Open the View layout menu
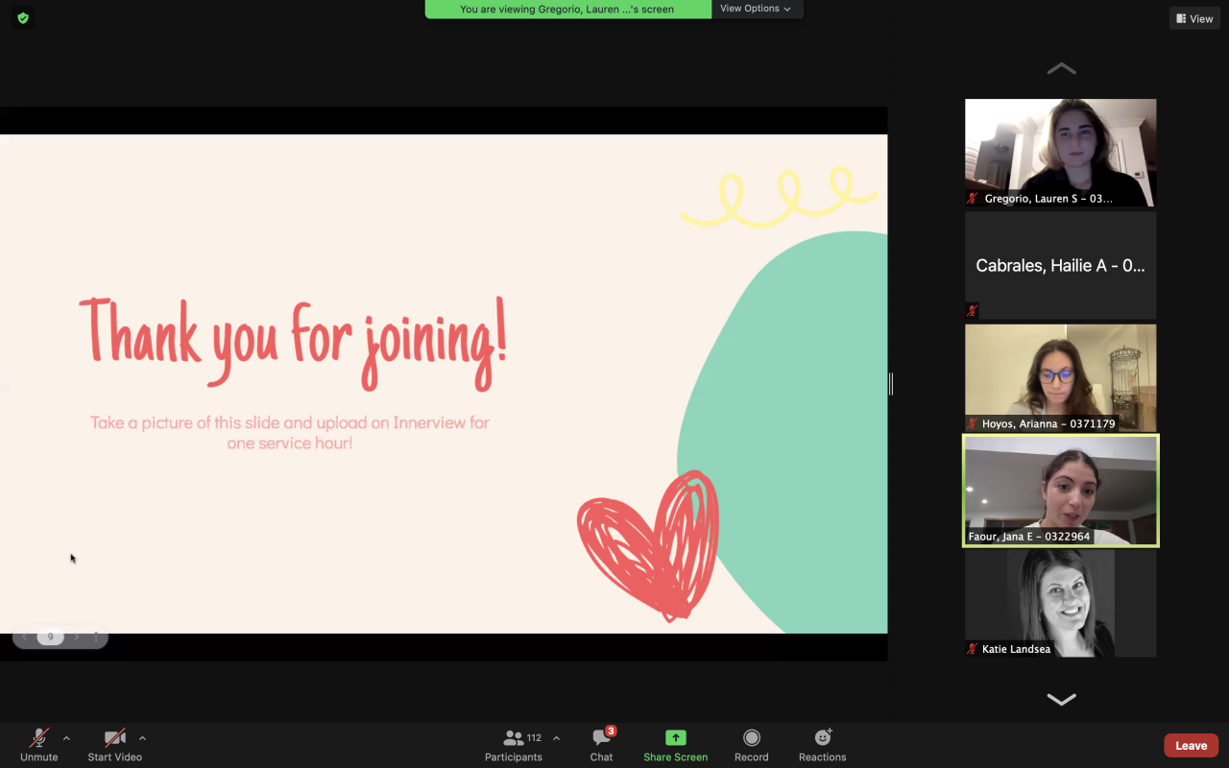Viewport: 1229px width, 768px height. coord(1194,18)
